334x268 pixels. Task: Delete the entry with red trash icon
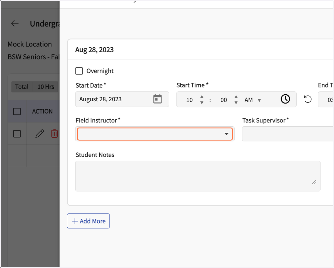pos(55,134)
